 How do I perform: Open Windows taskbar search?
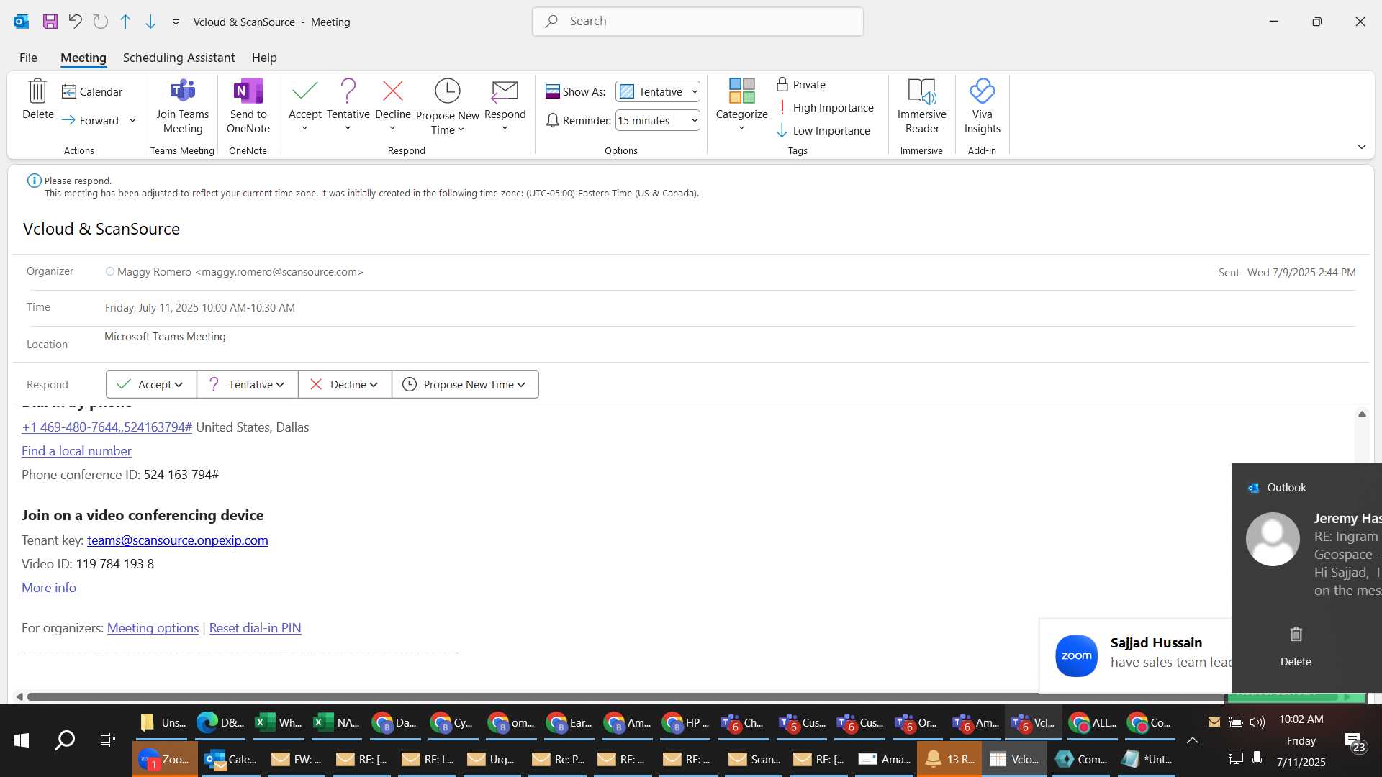(x=65, y=740)
